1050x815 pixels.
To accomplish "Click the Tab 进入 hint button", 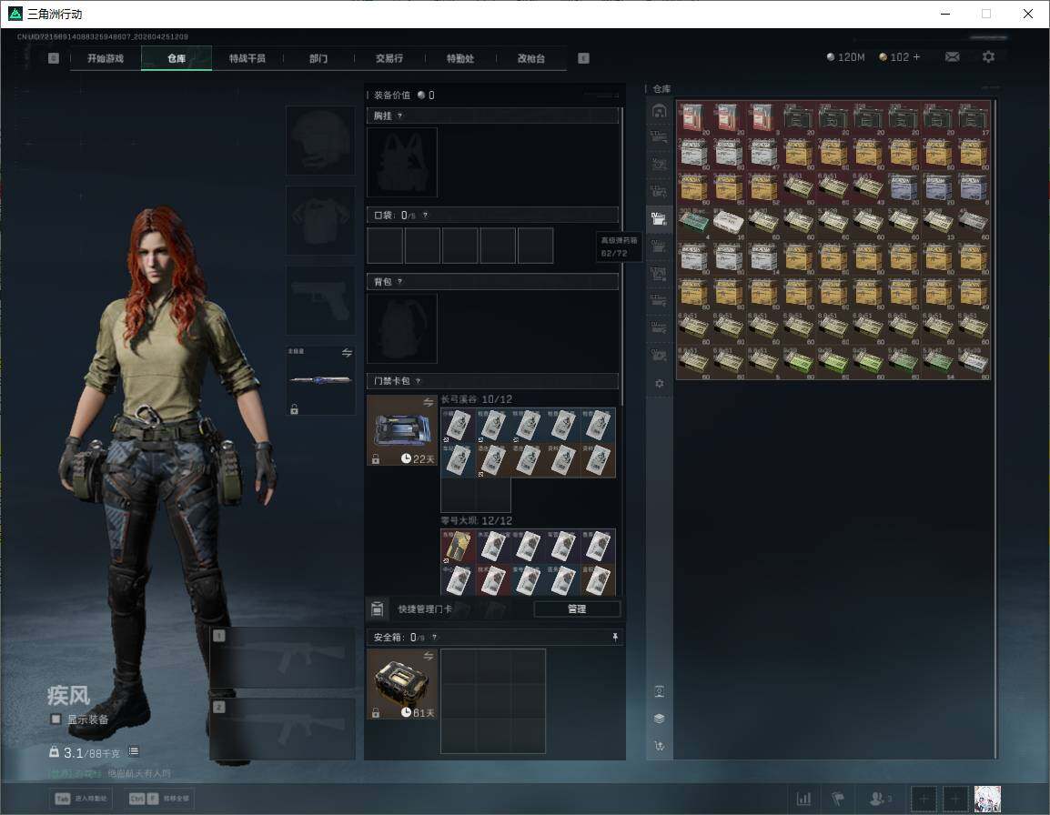I will click(81, 799).
